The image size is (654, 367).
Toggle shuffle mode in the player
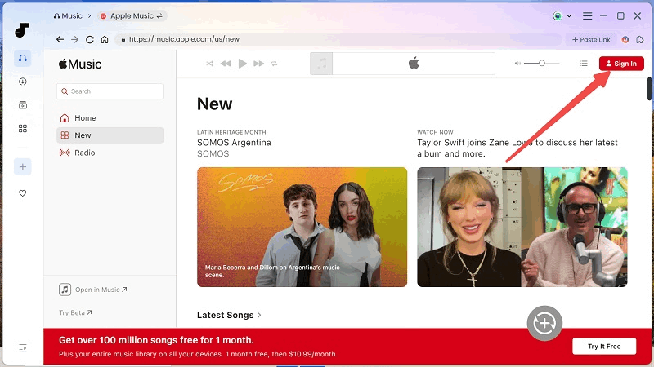210,64
